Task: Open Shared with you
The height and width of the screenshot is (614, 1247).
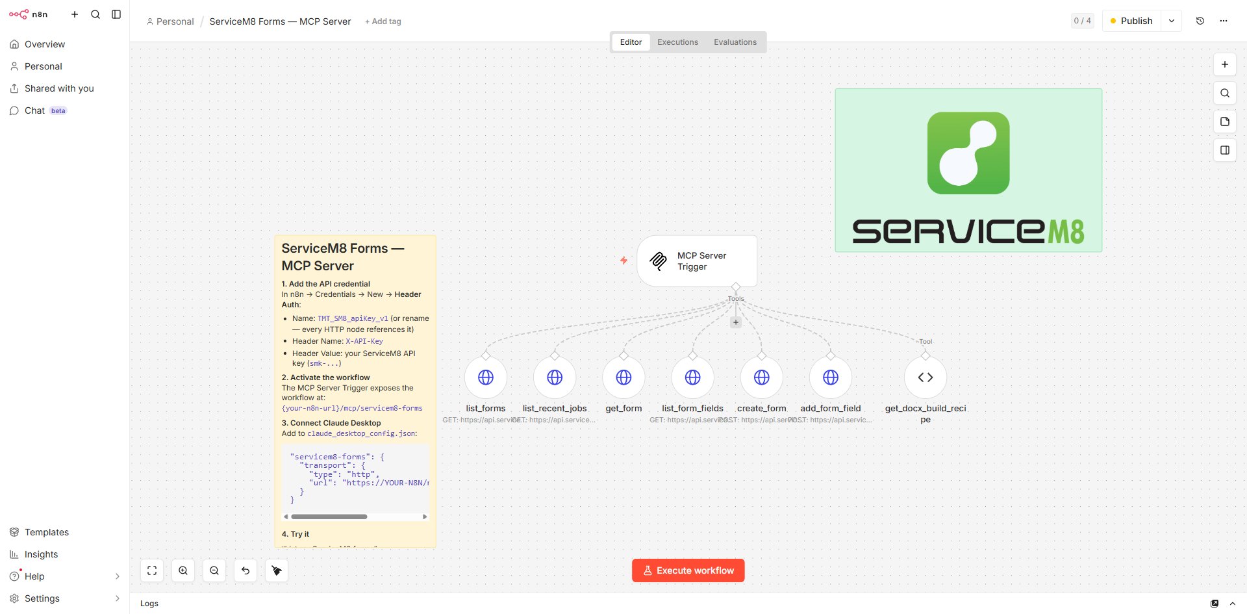Action: pyautogui.click(x=64, y=88)
